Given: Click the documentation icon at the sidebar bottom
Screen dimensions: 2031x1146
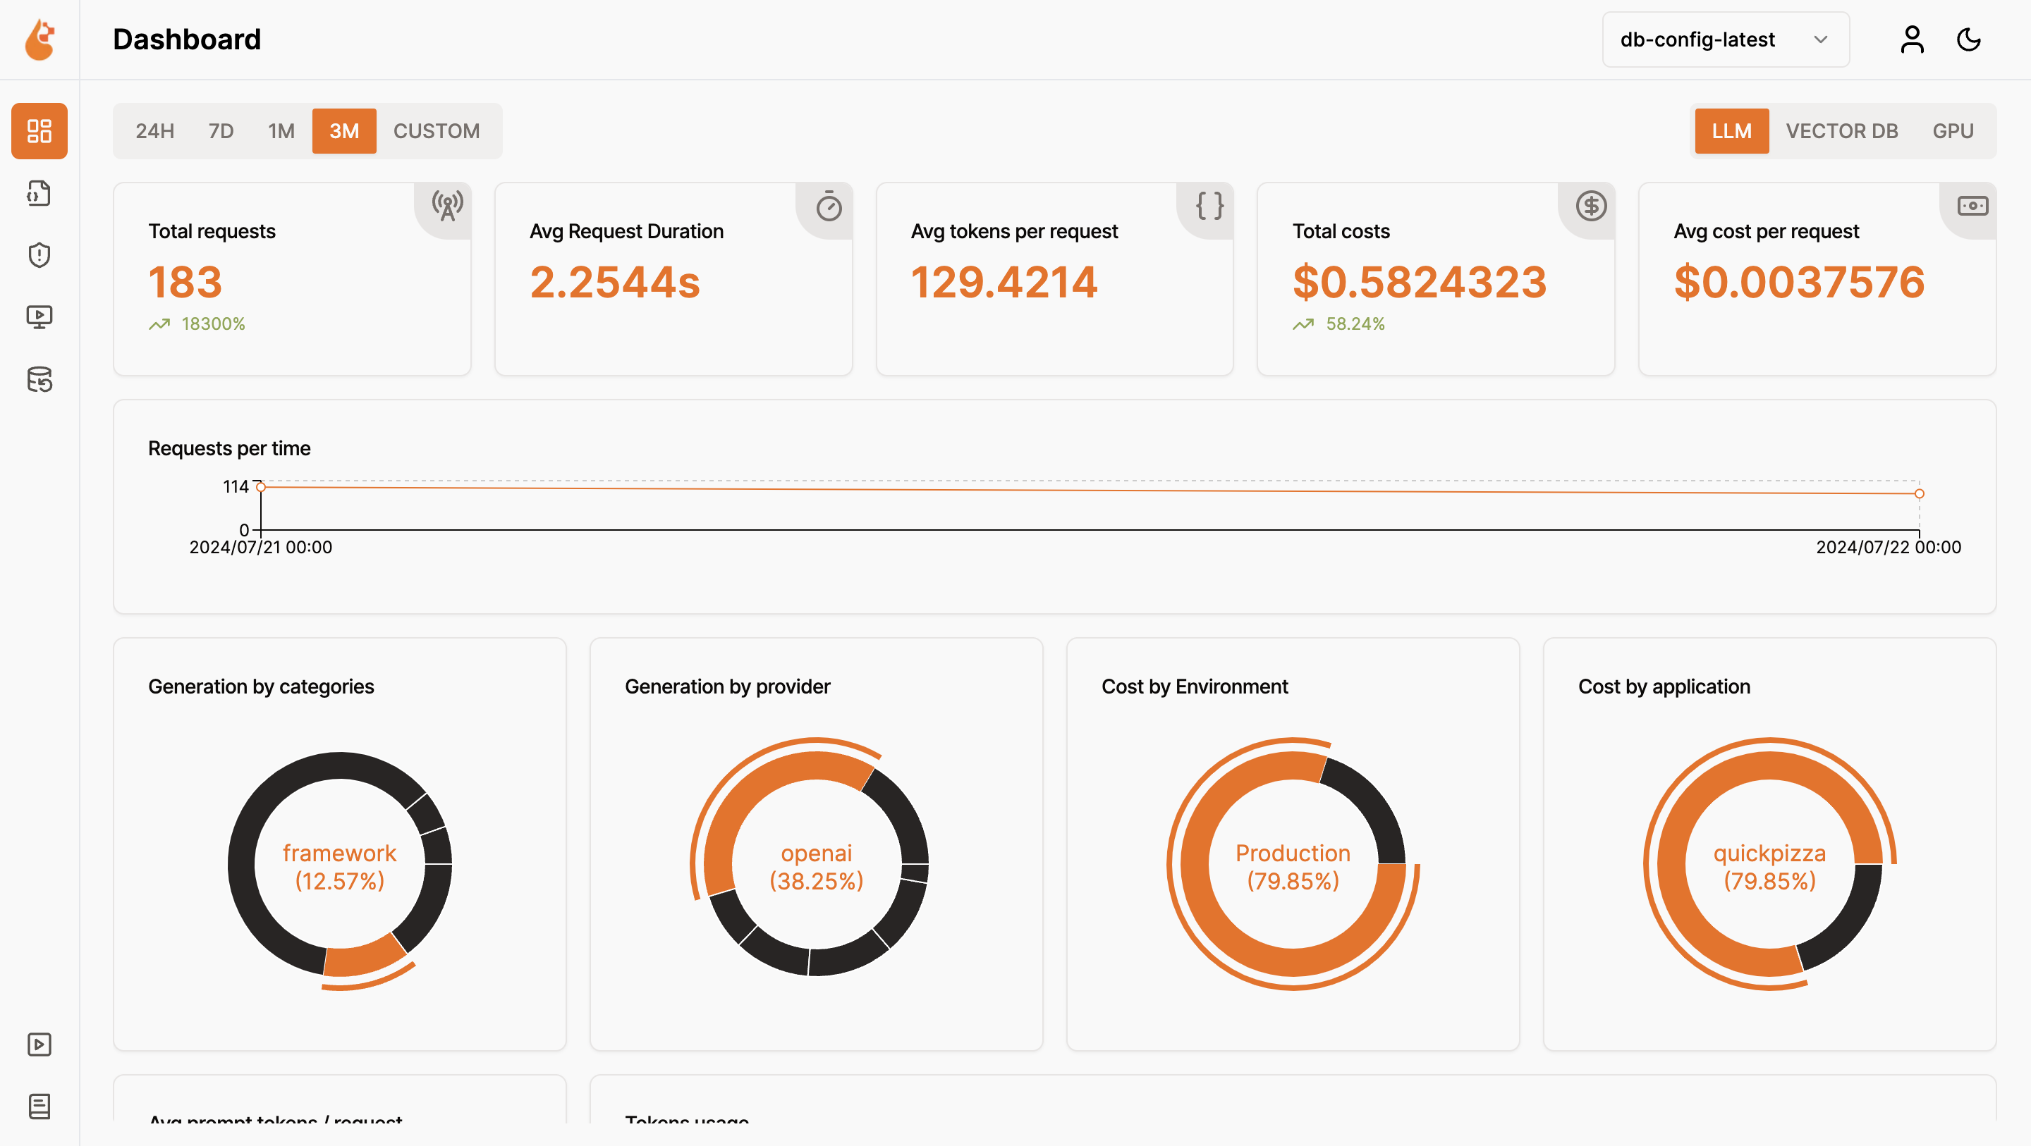Looking at the screenshot, I should click(39, 1106).
